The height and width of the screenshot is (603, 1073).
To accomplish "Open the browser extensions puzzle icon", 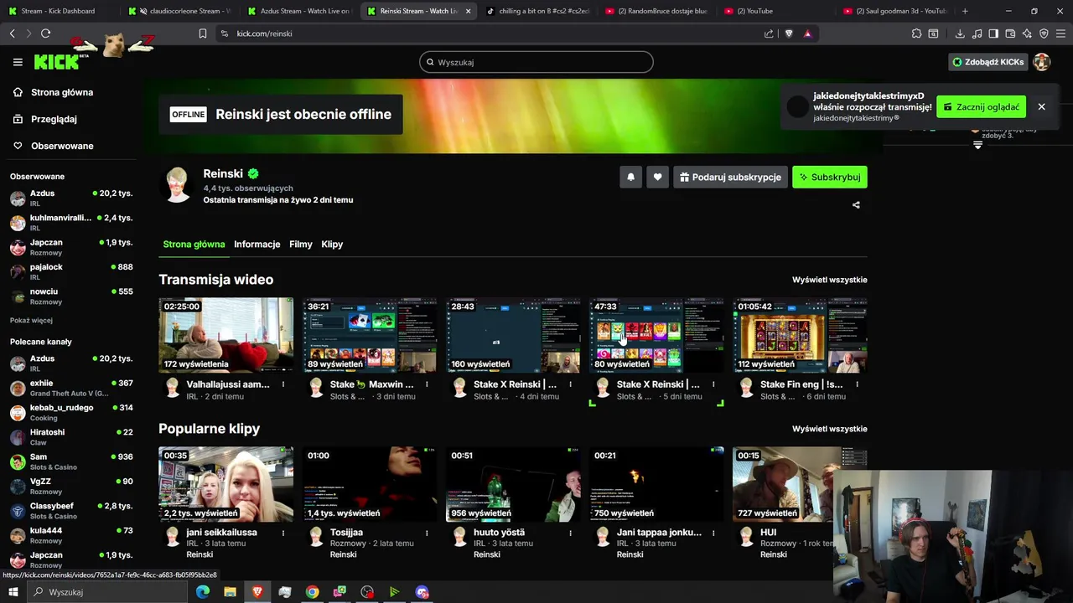I will click(916, 33).
